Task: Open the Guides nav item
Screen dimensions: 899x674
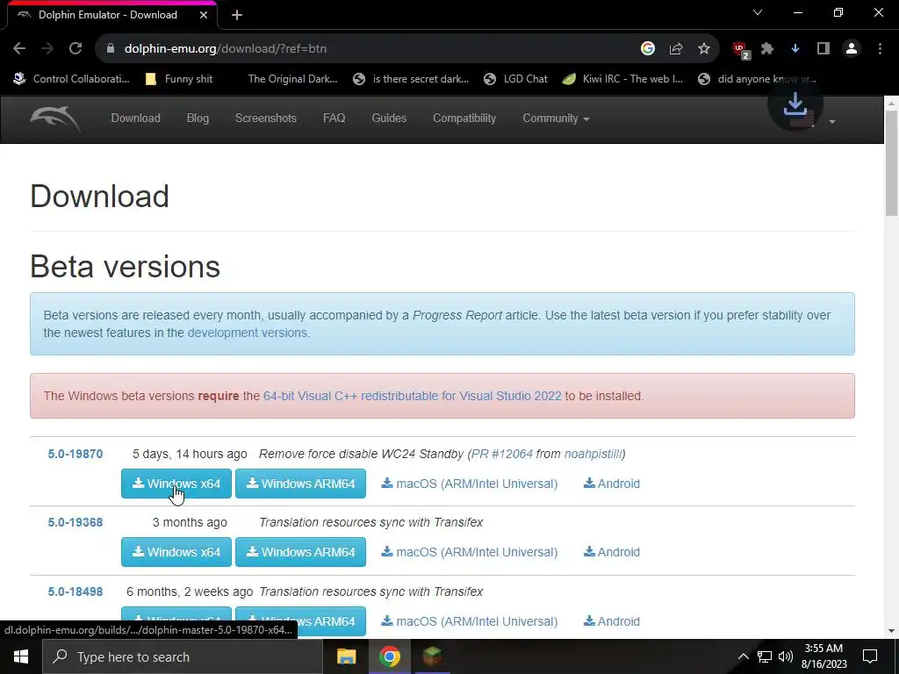Action: coord(389,118)
